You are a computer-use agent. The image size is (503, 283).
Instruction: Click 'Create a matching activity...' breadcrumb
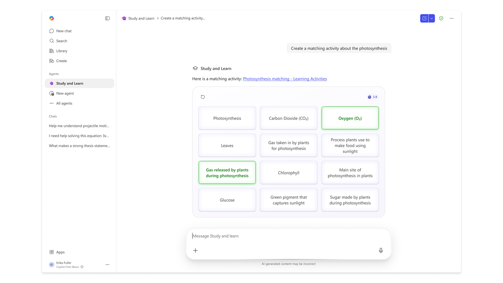183,18
